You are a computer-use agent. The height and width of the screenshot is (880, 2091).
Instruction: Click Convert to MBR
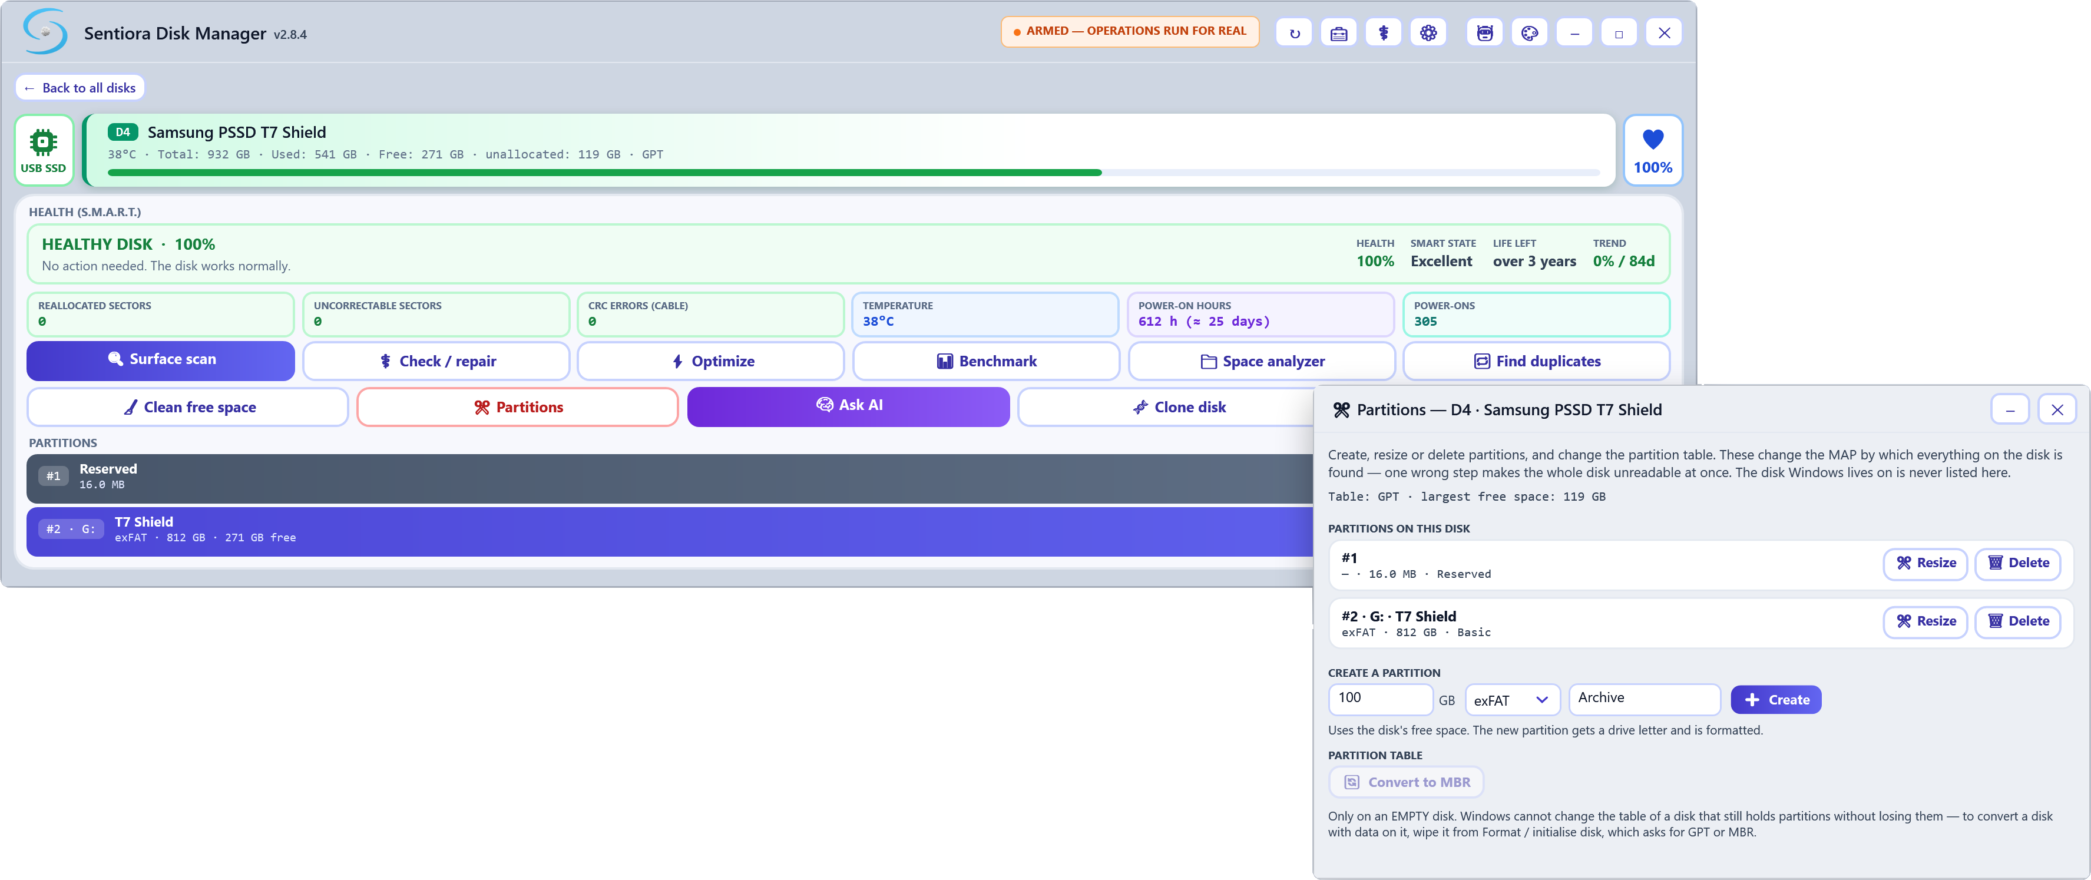1406,782
